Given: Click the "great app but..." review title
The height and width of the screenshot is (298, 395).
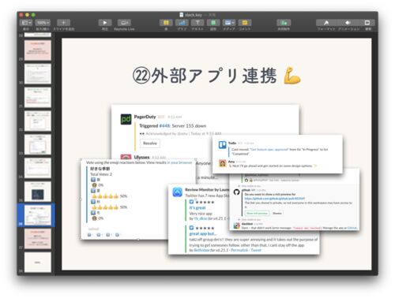Looking at the screenshot, I should (x=203, y=233).
